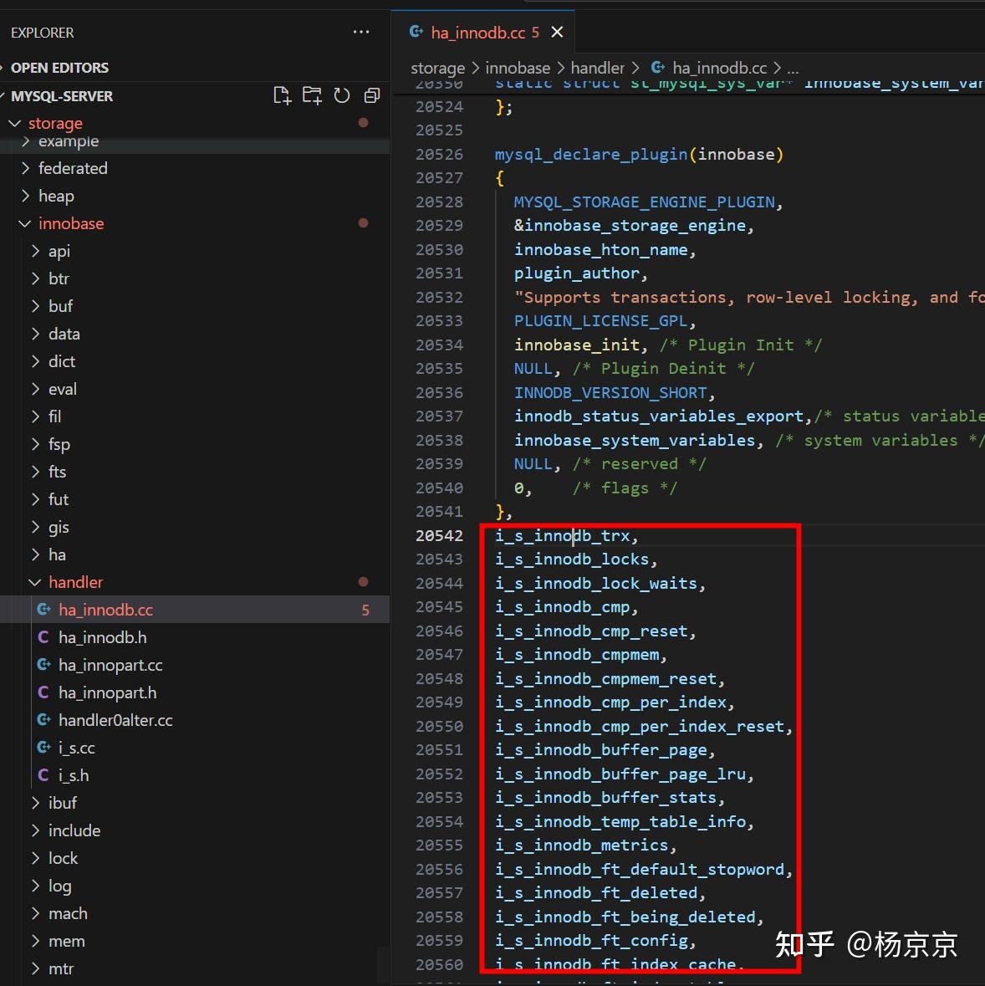Image resolution: width=985 pixels, height=986 pixels.
Task: Click the C++ file icon of handler0alter.cc
Action: tap(43, 720)
